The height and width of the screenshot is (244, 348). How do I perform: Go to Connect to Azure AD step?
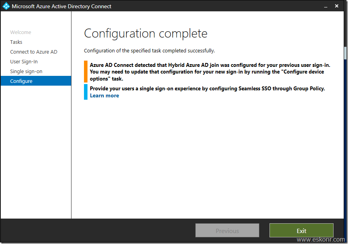coord(34,52)
